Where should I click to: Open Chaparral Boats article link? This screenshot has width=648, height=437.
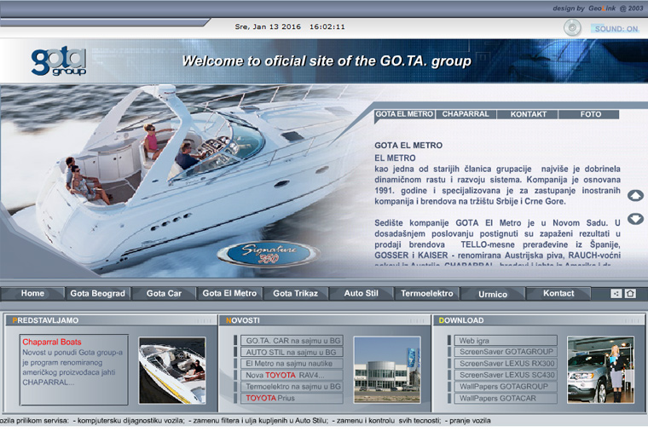pyautogui.click(x=52, y=342)
